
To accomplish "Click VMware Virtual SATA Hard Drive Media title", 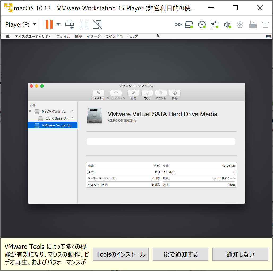I will coord(163,114).
